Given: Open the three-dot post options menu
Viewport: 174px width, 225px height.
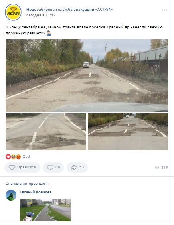Looking at the screenshot, I should (164, 10).
